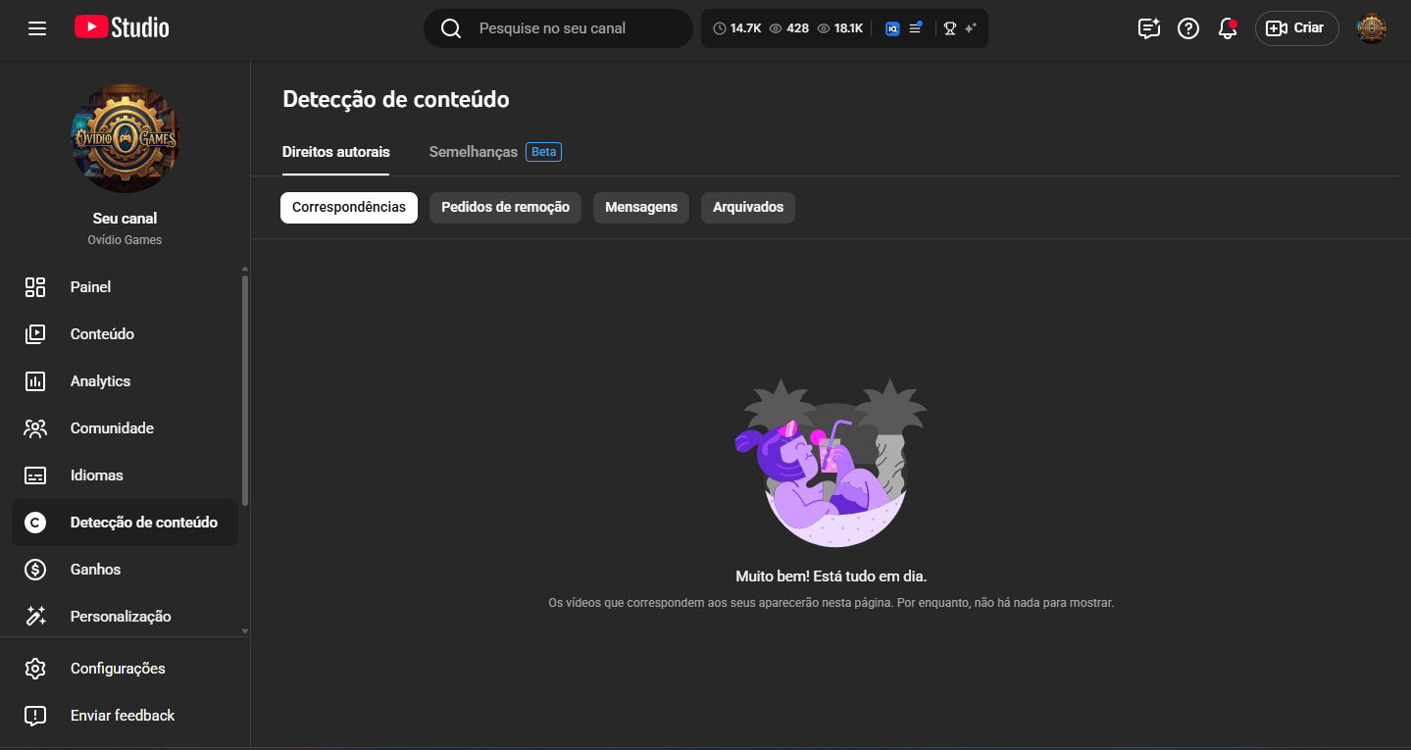1411x750 pixels.
Task: Switch to the Direitos autorais tab
Action: tap(336, 152)
